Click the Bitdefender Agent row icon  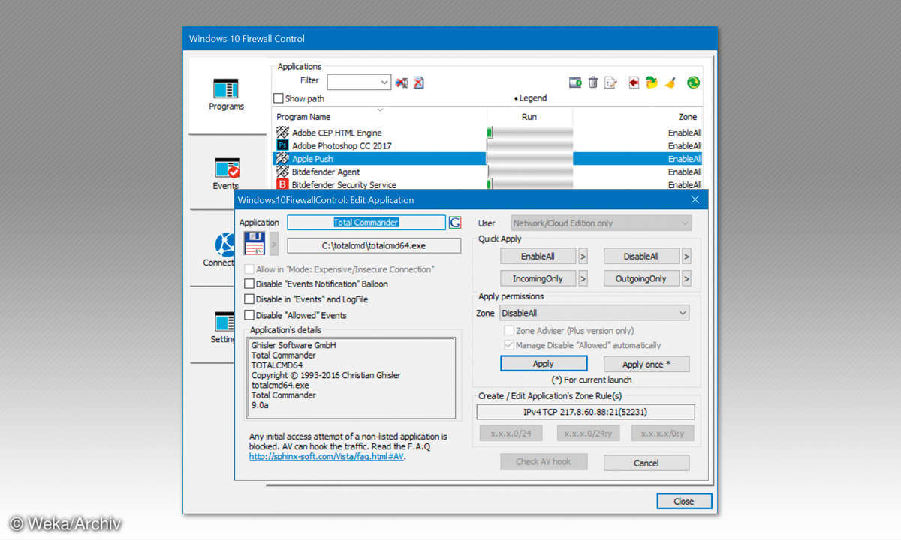click(282, 172)
